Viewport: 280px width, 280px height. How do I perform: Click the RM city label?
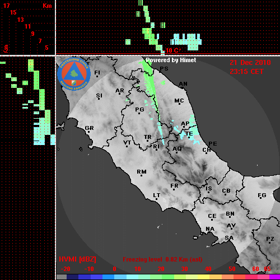(x=142, y=172)
